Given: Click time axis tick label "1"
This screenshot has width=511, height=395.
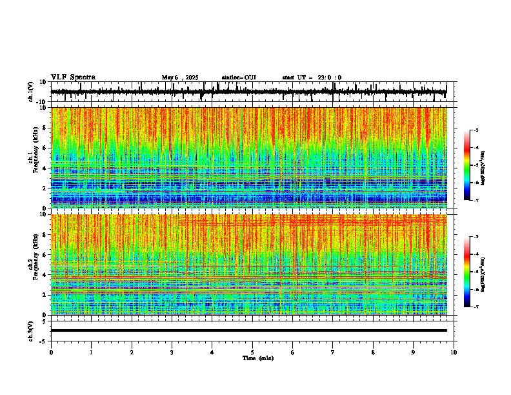Looking at the screenshot, I should (x=91, y=352).
